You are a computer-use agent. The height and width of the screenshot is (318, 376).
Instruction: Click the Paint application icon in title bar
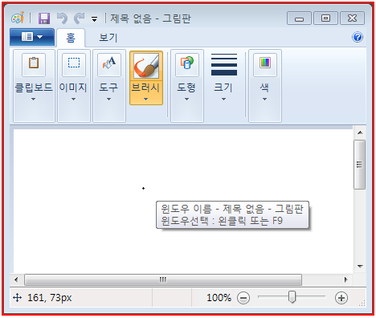tap(18, 18)
